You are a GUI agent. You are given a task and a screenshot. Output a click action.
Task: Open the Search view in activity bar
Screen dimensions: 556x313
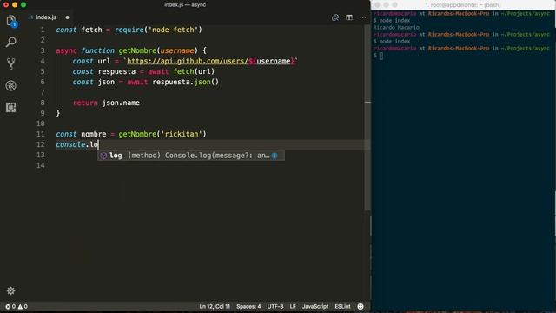click(11, 43)
